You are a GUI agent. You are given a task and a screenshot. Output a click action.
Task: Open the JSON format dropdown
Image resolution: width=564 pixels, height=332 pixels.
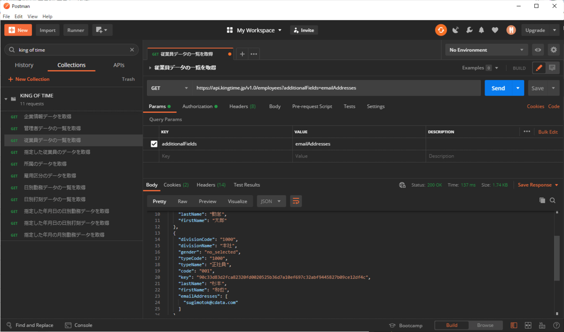271,201
